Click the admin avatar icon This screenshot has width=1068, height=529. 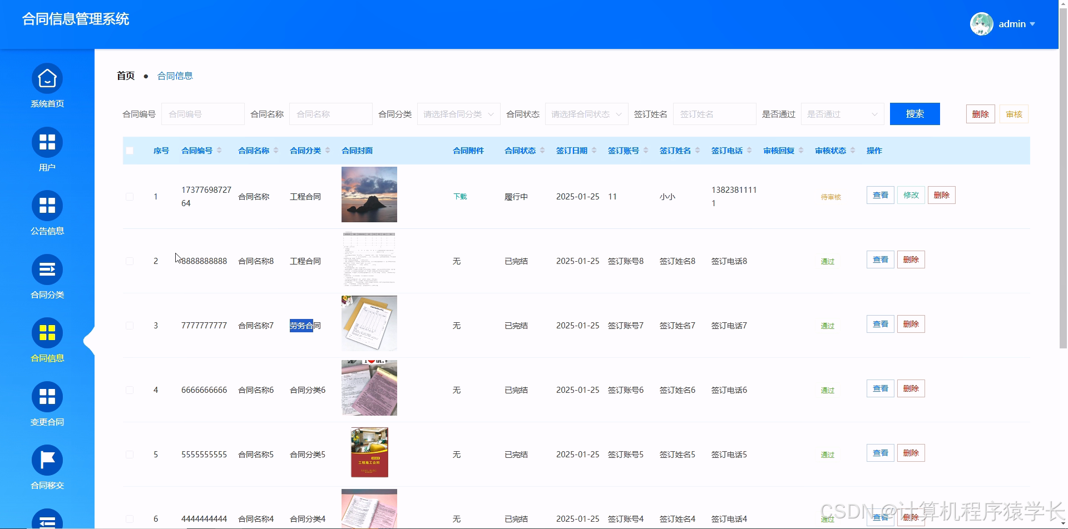click(x=981, y=24)
